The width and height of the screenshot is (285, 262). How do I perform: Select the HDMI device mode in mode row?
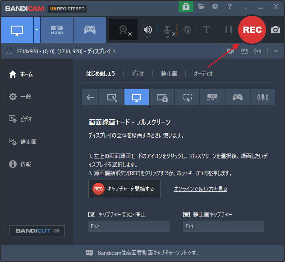212,97
